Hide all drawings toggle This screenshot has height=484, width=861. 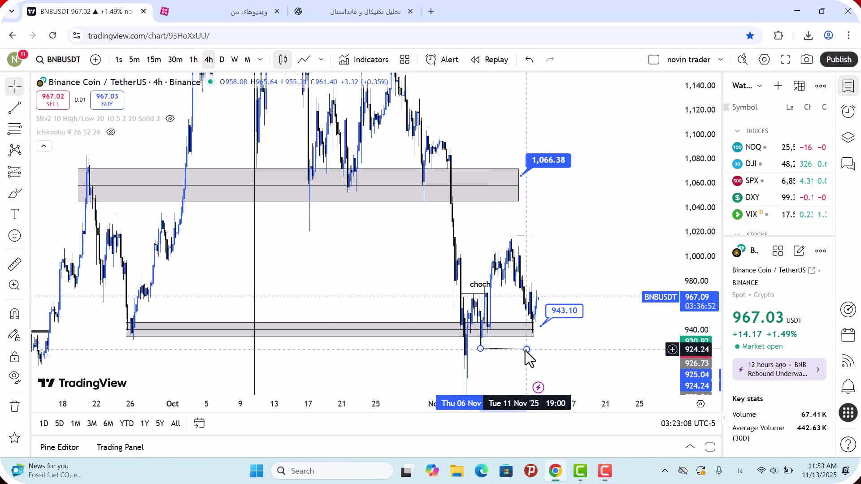14,378
